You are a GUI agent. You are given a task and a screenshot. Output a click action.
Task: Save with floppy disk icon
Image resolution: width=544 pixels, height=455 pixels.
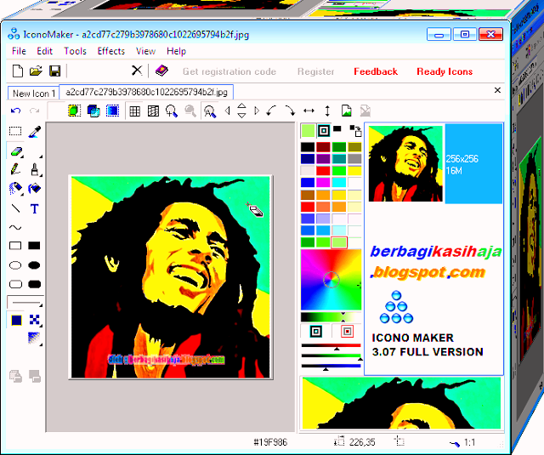tap(54, 71)
